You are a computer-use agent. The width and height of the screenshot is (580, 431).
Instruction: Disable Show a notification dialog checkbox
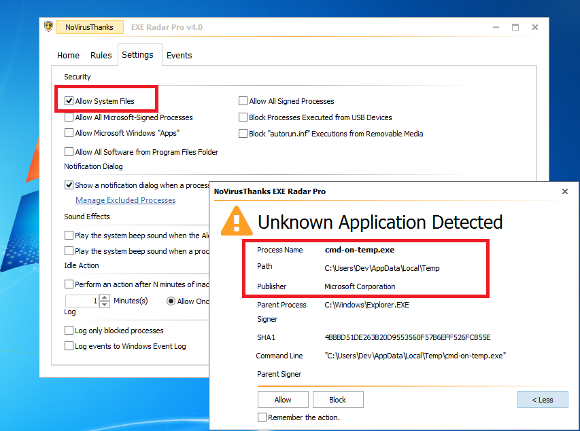[69, 185]
